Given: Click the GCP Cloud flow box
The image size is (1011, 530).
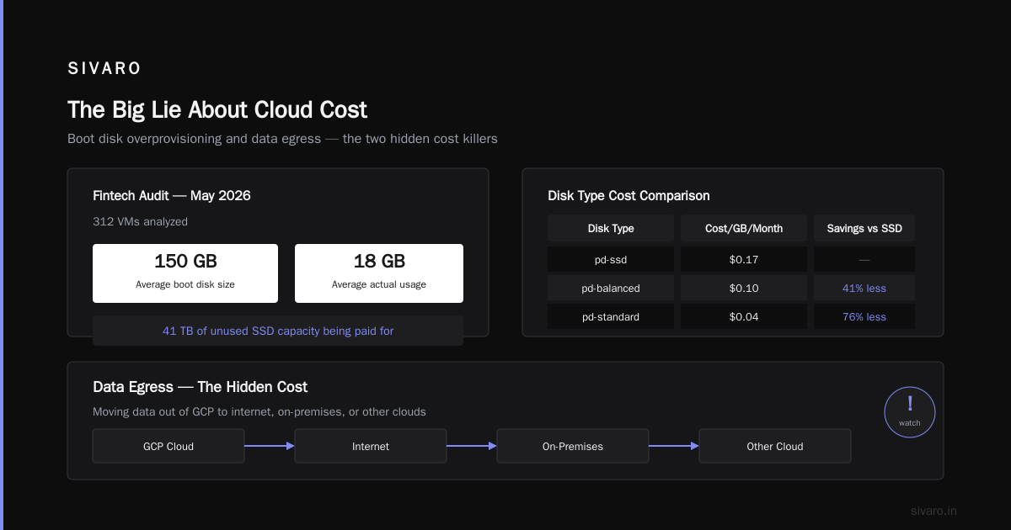Looking at the screenshot, I should 168,446.
